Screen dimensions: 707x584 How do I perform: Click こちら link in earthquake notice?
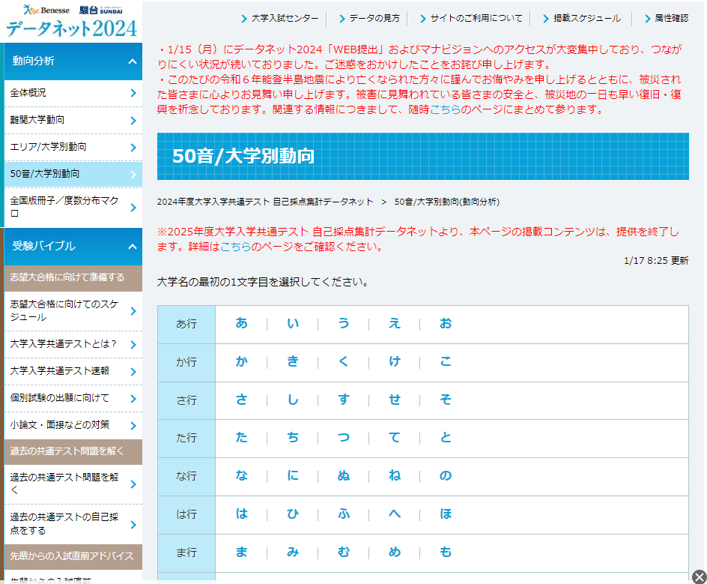(445, 109)
